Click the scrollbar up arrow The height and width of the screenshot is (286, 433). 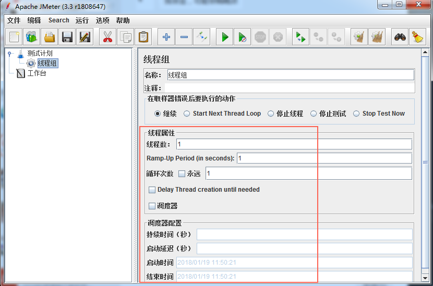point(425,52)
